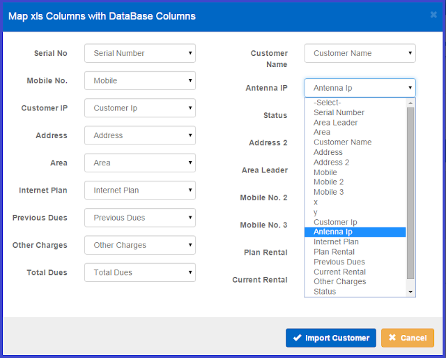Click the Import Customer button
This screenshot has width=446, height=358.
click(x=331, y=338)
